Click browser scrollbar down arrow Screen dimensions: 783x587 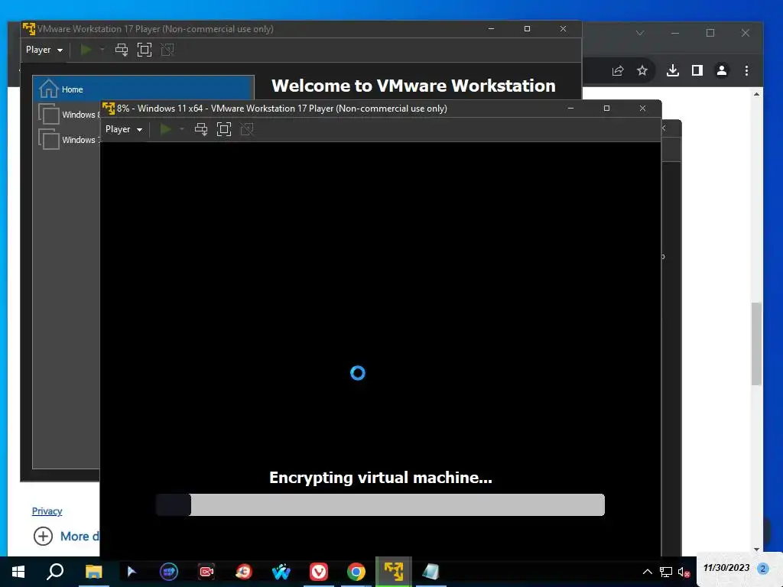click(x=756, y=550)
